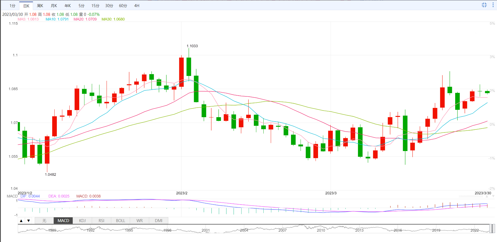497x242 pixels.
Task: Select the MACD indicator button
Action: pyautogui.click(x=63, y=221)
